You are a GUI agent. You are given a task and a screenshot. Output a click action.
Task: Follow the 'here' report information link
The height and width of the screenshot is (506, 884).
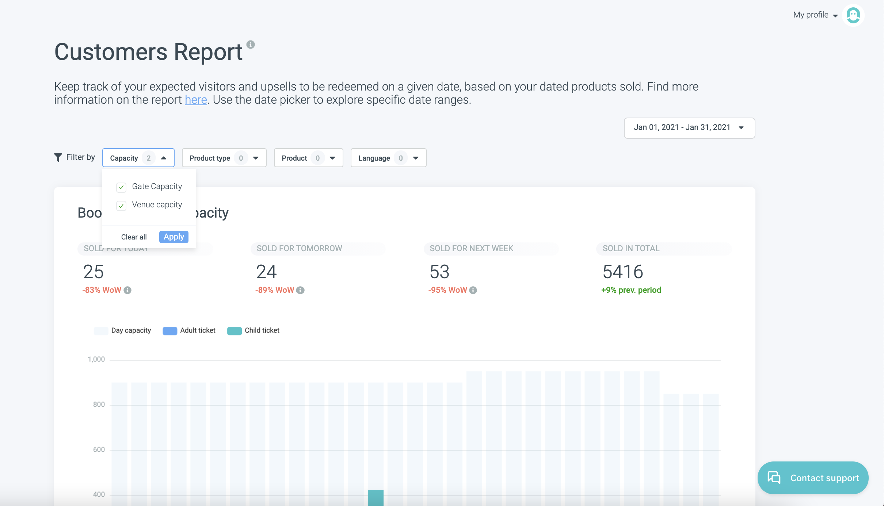196,100
